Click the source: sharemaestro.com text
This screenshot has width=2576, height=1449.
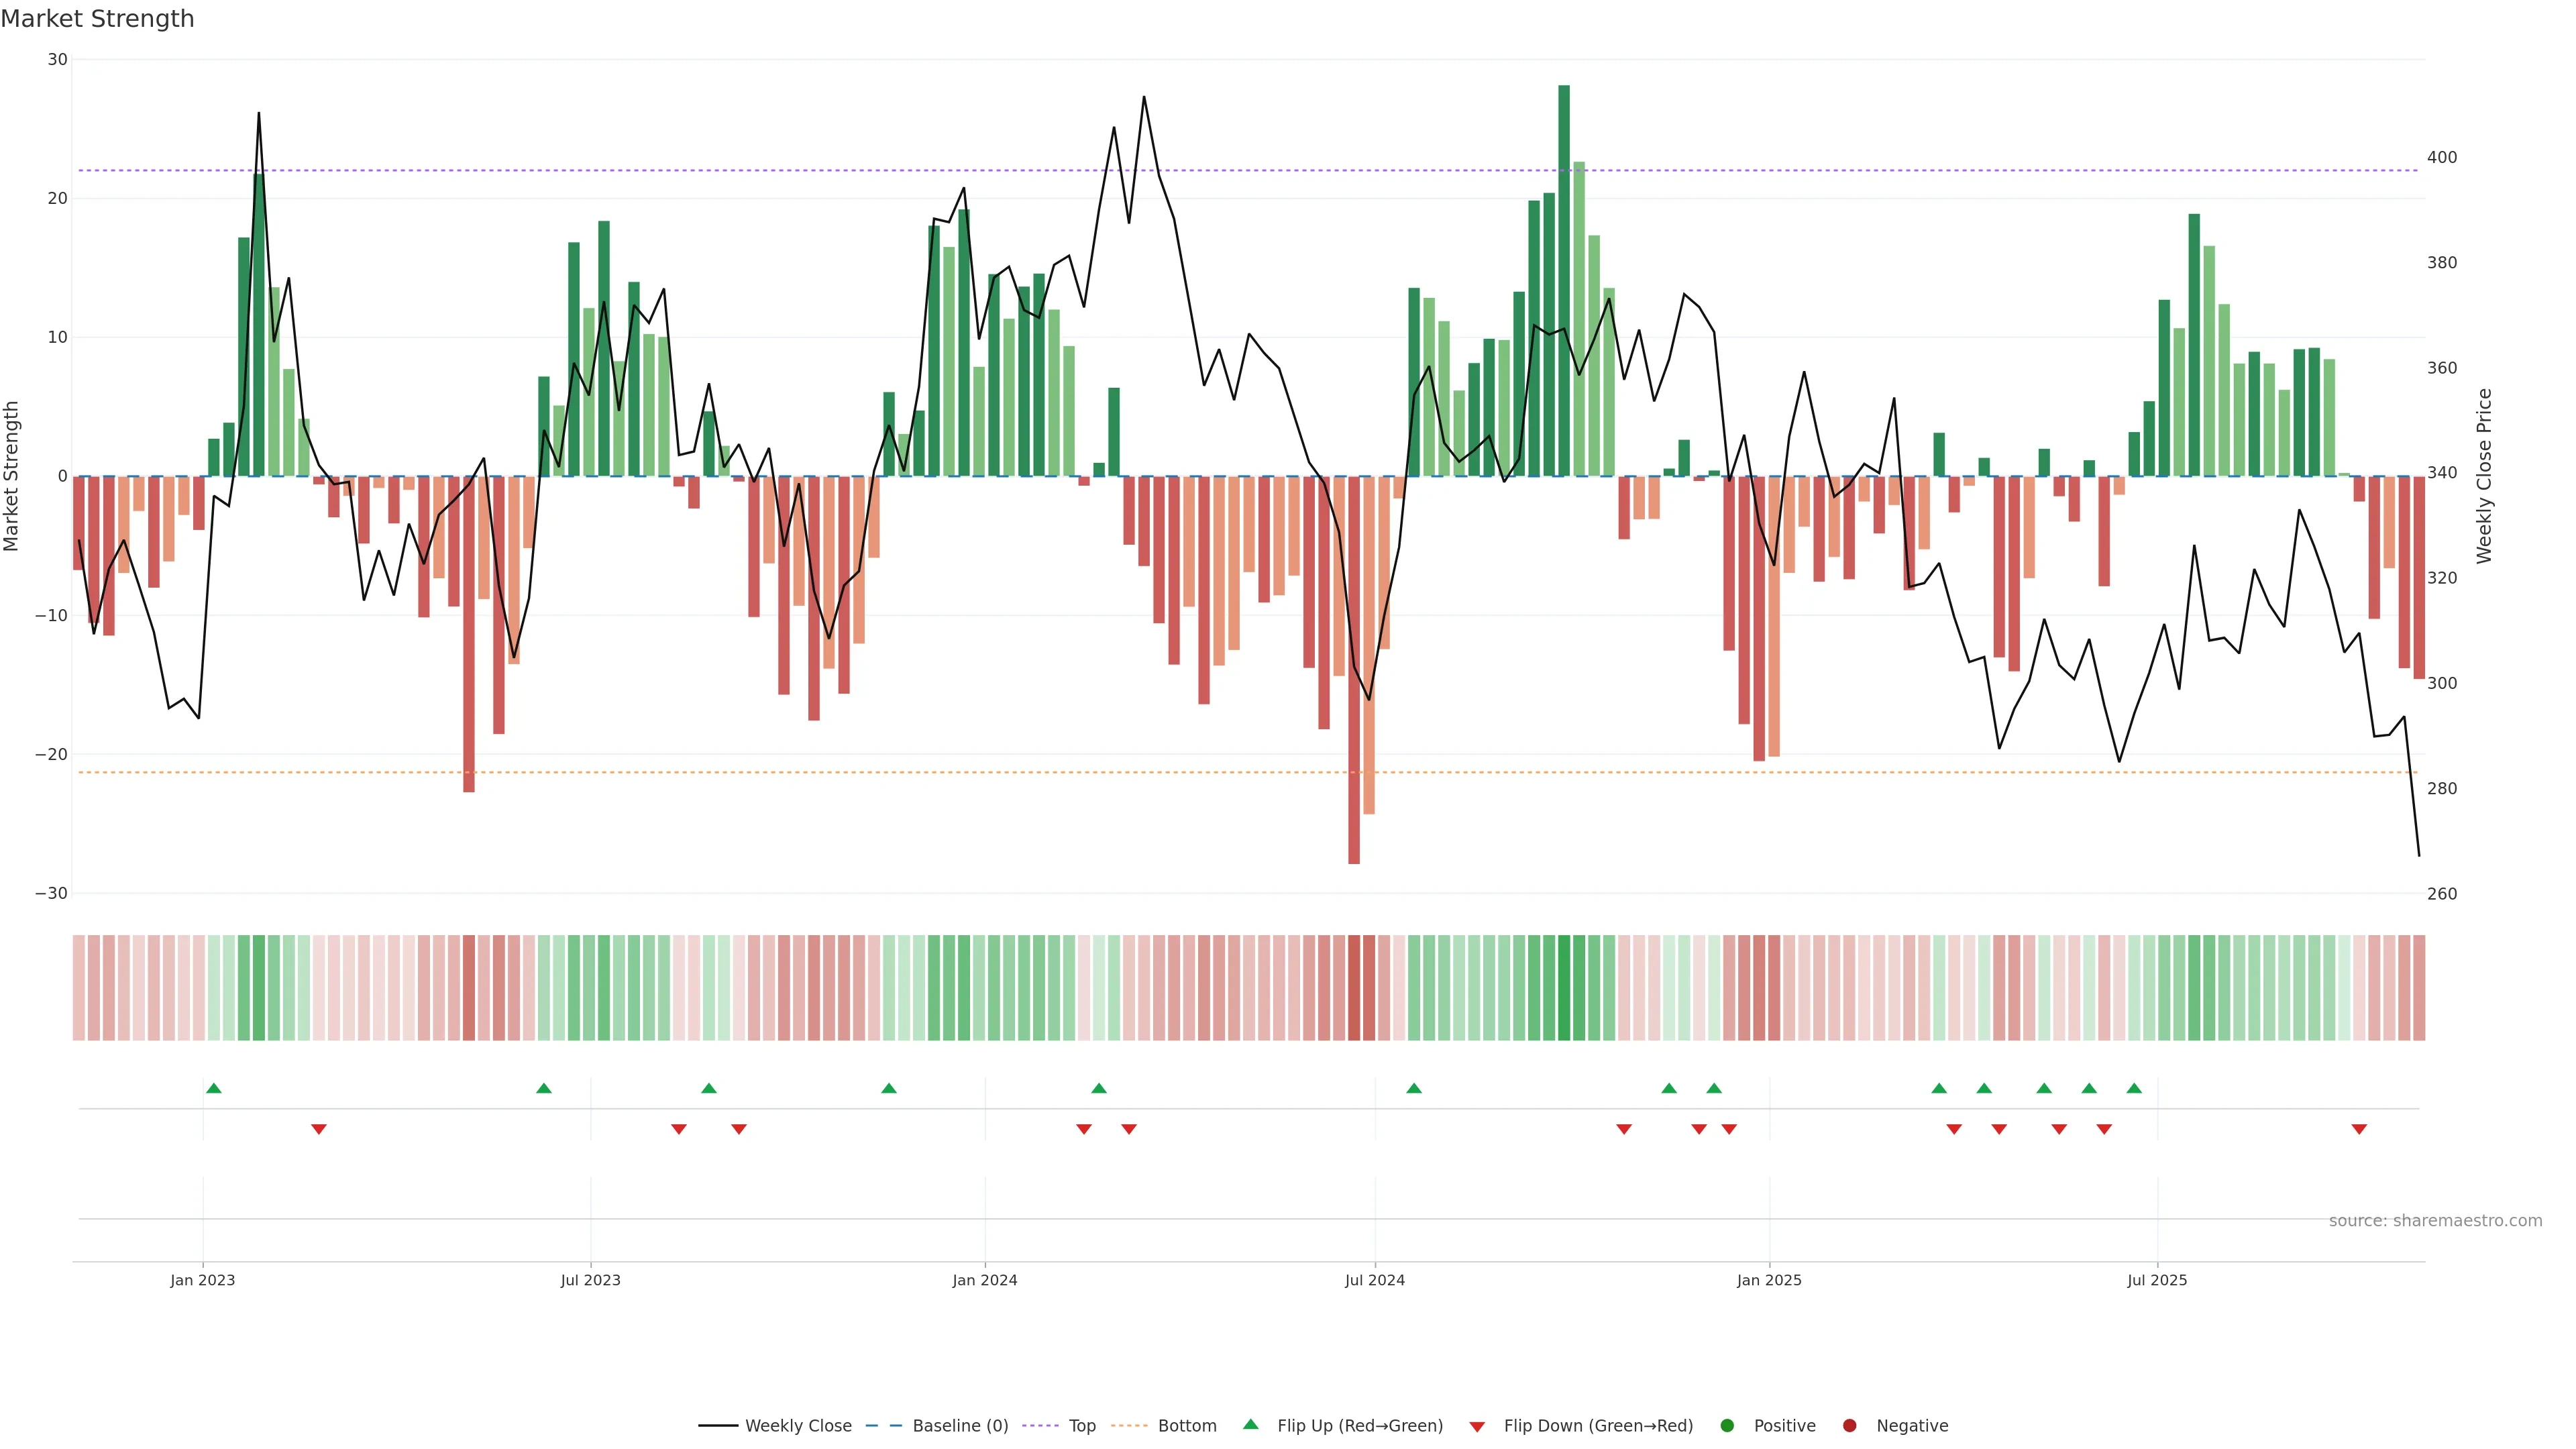(2435, 1221)
